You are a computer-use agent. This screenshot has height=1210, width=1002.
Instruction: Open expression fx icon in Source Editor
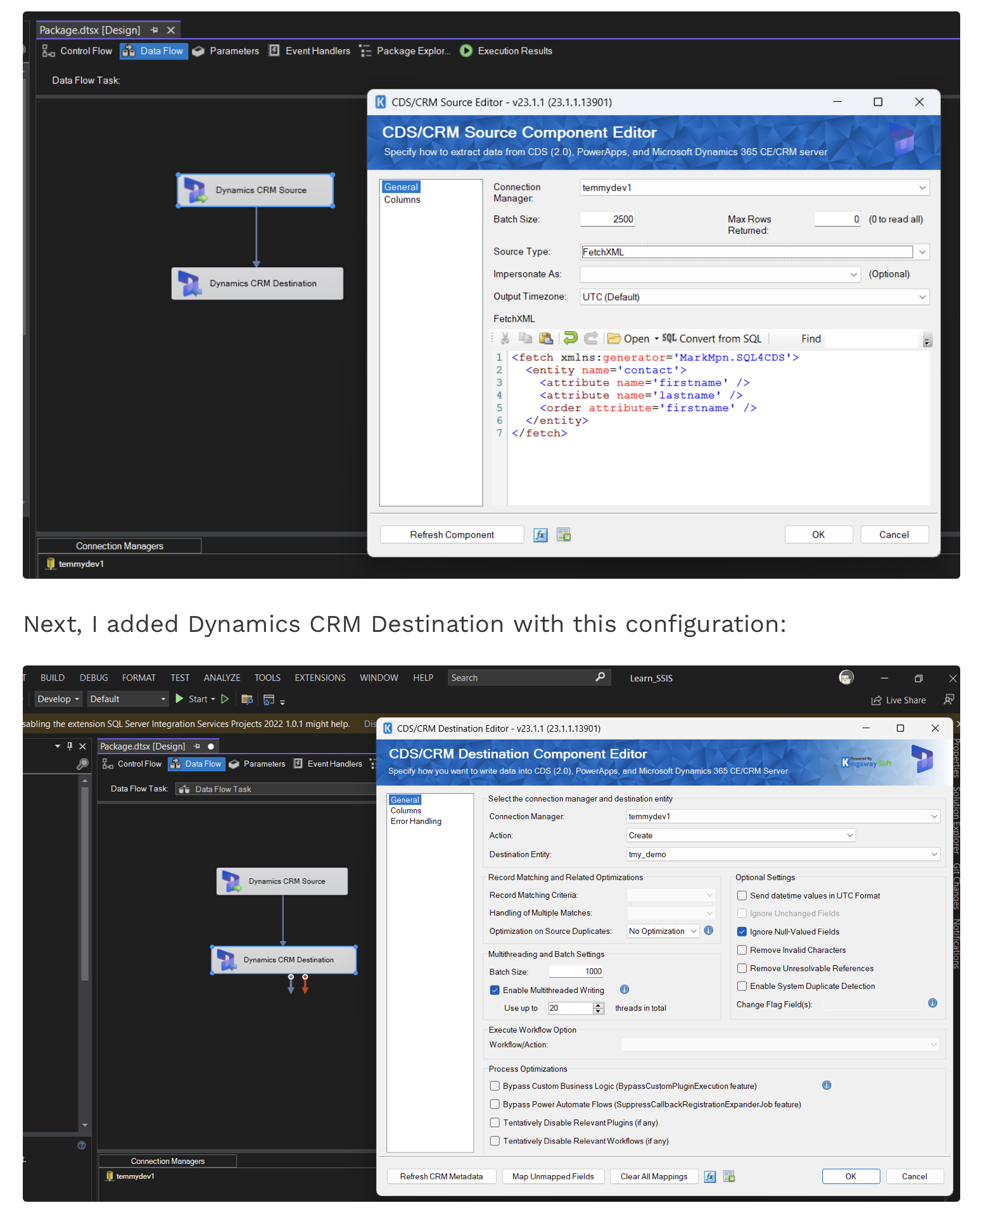point(540,535)
